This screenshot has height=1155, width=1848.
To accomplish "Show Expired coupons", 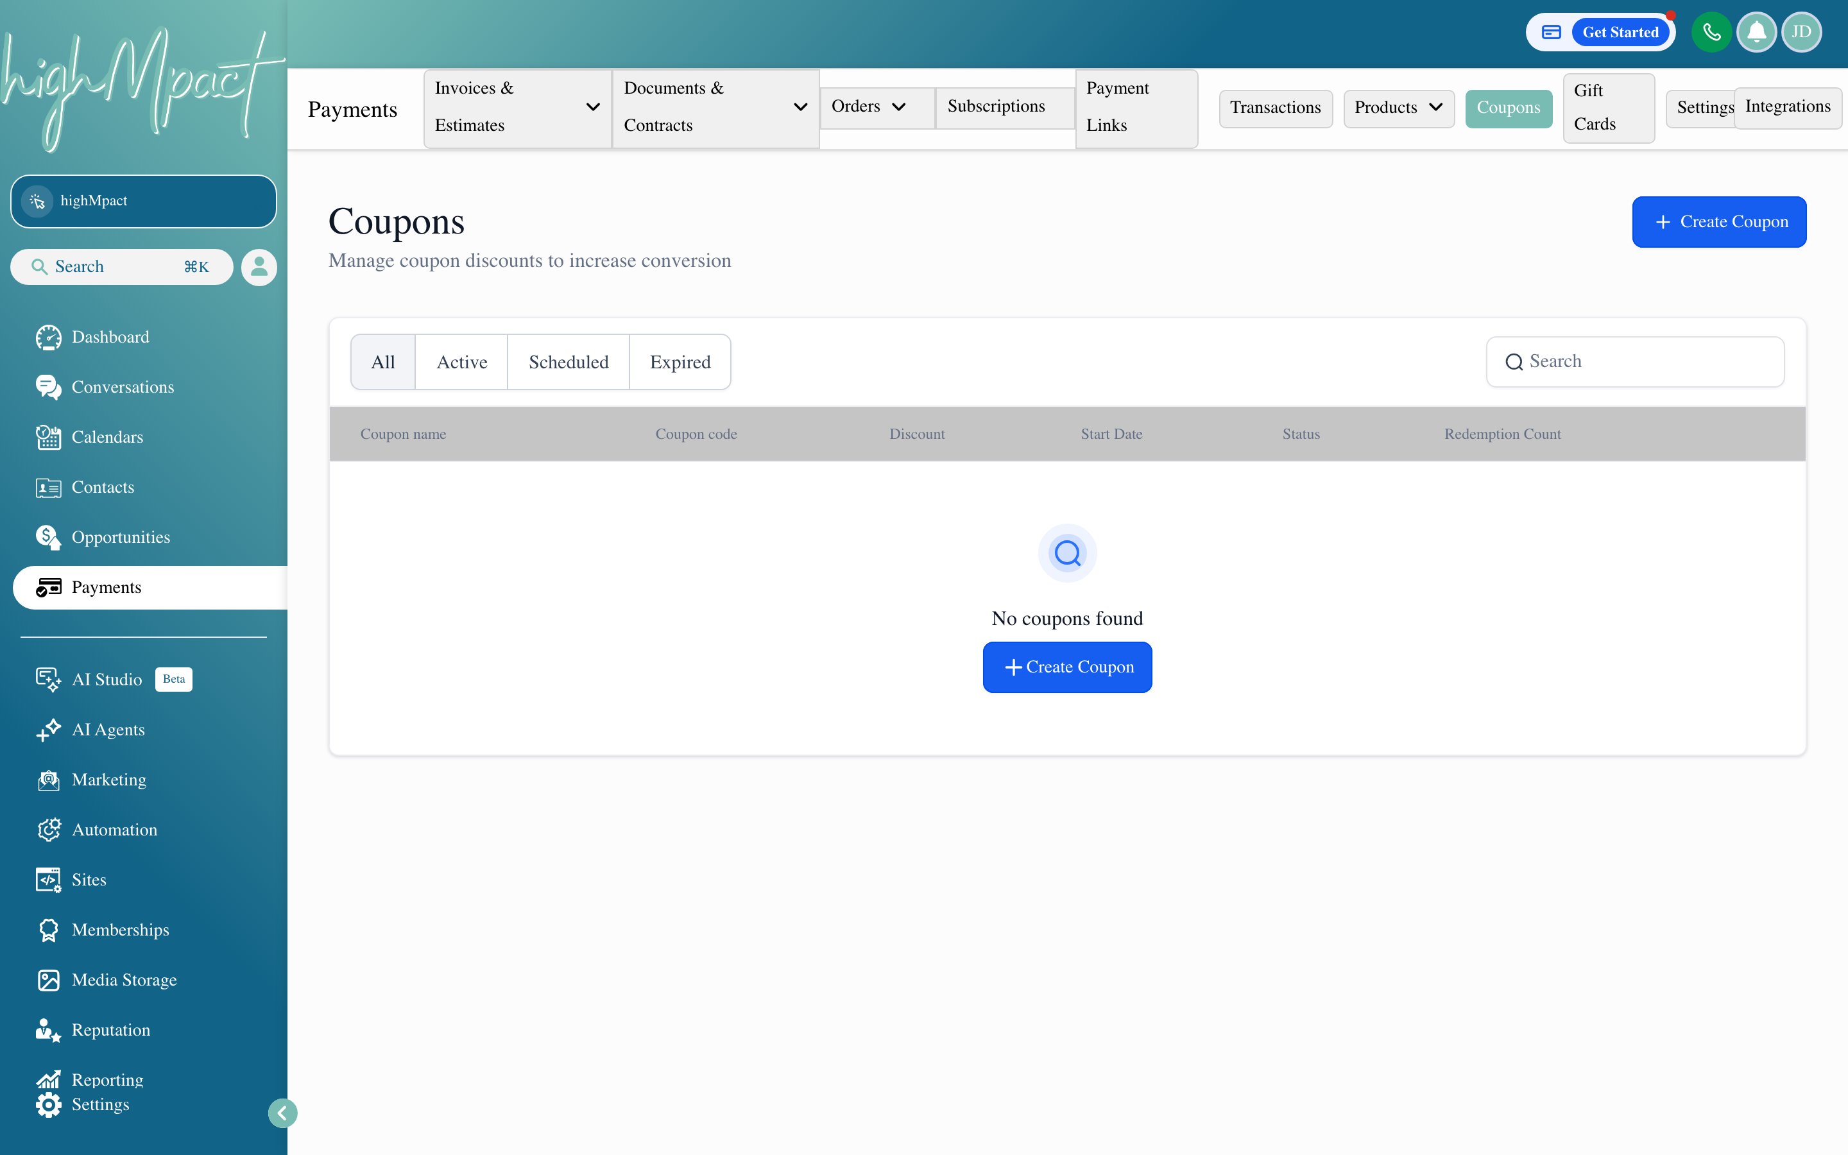I will click(680, 362).
